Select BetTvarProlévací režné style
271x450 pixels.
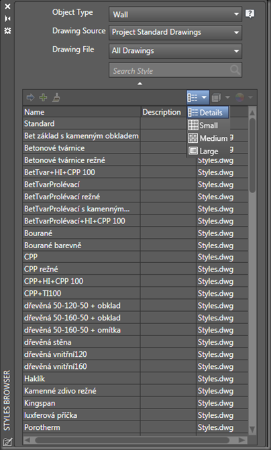click(x=82, y=196)
